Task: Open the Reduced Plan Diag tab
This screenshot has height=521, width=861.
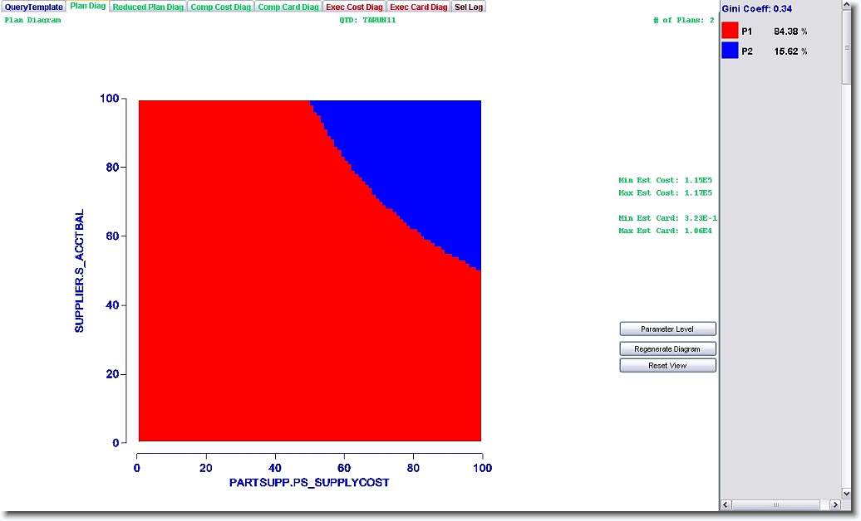Action: click(x=148, y=7)
